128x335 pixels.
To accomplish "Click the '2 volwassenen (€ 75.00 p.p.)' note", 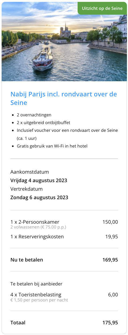I will [38, 227].
